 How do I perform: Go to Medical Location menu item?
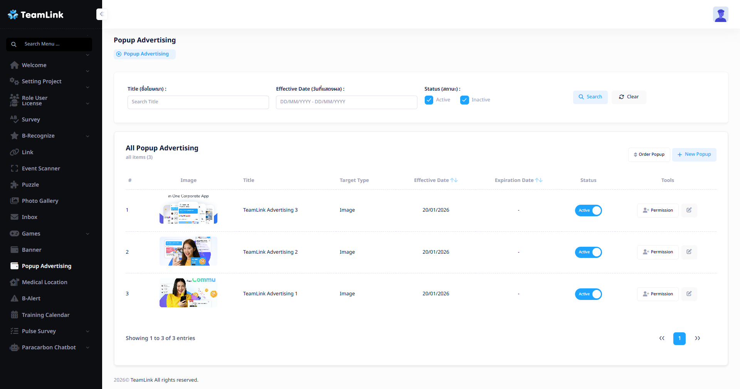44,282
